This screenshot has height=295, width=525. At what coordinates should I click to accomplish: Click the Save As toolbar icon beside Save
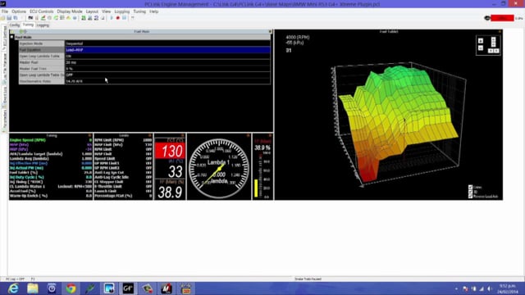(x=16, y=18)
